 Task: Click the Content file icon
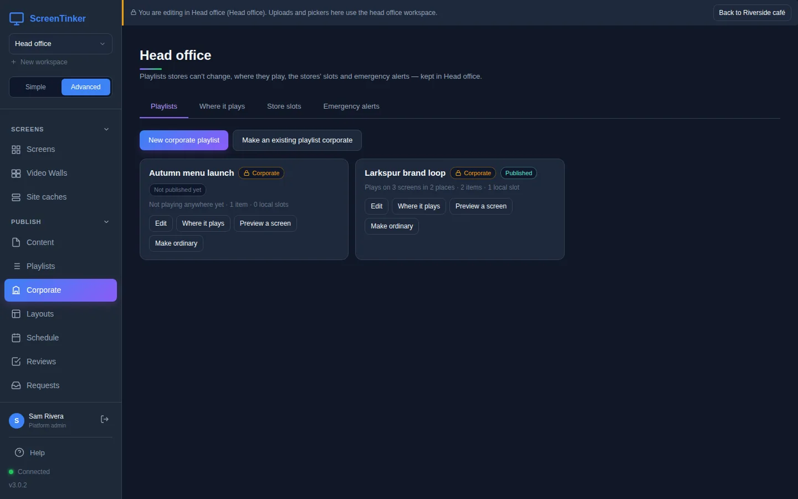pos(16,243)
